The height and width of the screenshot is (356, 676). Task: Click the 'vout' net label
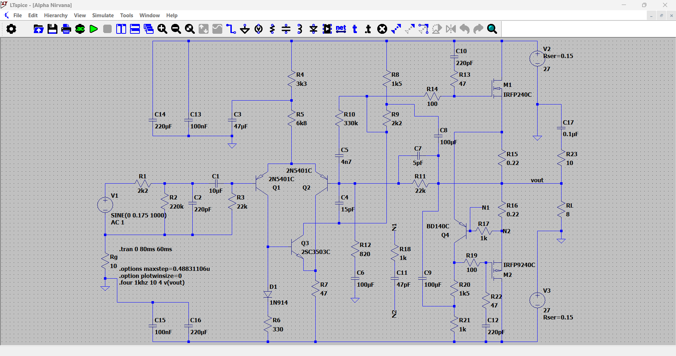pos(537,180)
